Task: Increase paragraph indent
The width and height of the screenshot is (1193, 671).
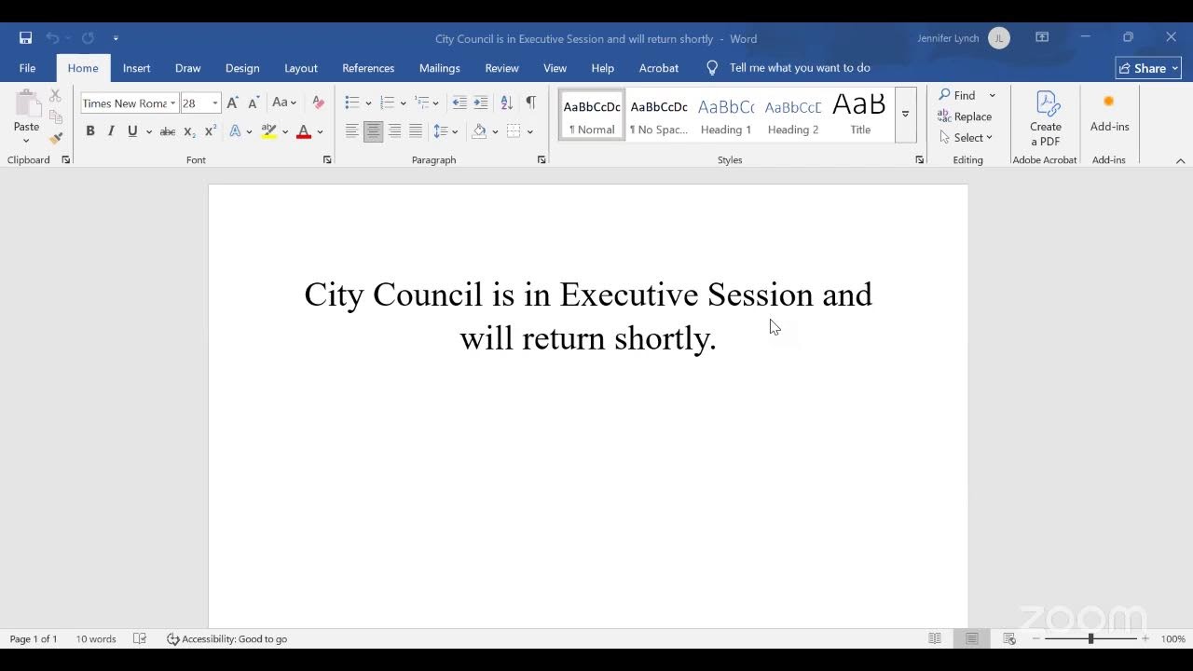Action: tap(481, 103)
